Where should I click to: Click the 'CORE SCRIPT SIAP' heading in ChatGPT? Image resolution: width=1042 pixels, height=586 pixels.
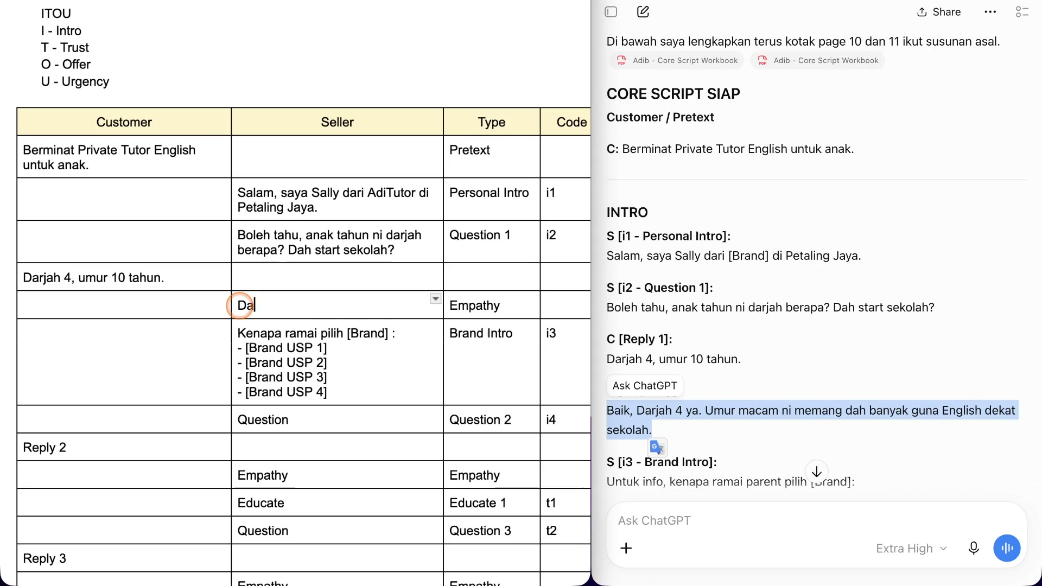point(673,94)
